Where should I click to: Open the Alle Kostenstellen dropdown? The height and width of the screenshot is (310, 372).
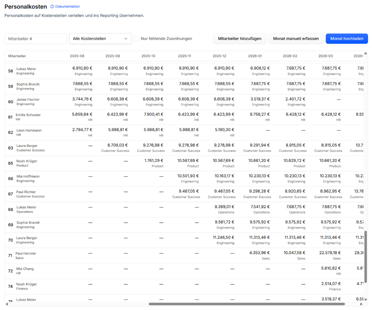click(100, 39)
